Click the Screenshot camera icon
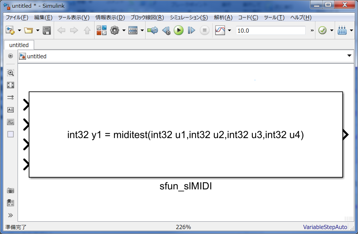 coord(11,190)
